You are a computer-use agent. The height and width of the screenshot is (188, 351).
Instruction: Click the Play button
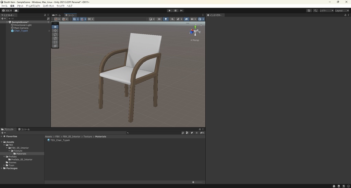[x=169, y=11]
